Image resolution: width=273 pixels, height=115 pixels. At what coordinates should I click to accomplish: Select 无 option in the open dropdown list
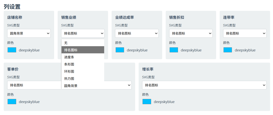[x=83, y=43]
